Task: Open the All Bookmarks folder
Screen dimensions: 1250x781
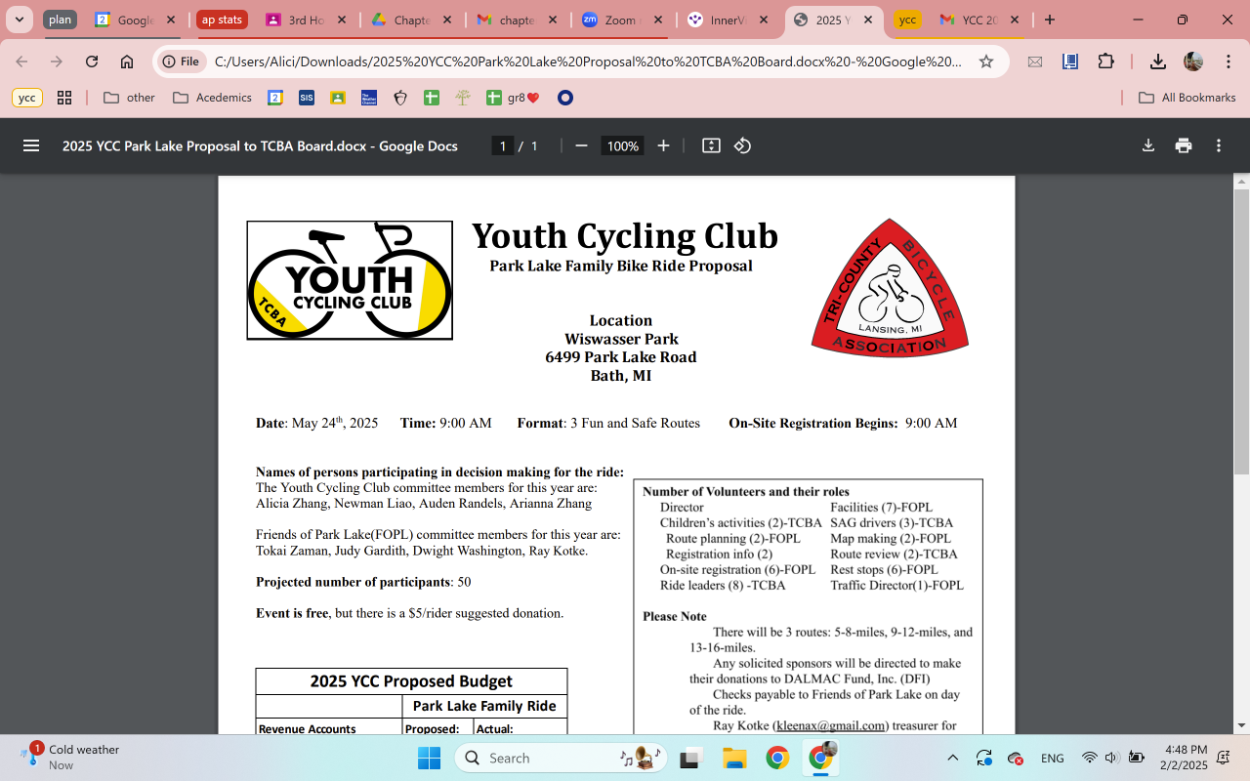Action: 1187,98
